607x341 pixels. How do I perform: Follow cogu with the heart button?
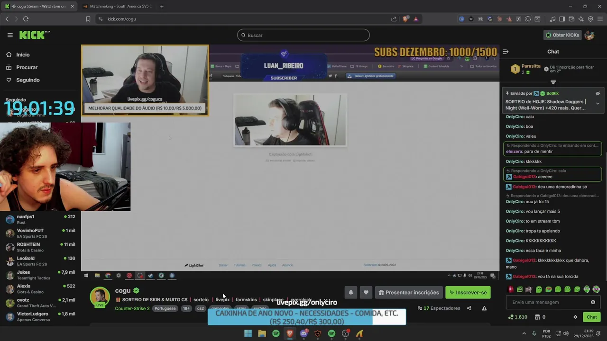(366, 292)
